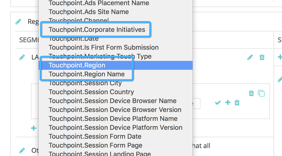Pick Touchpoint.Session Device Browser Version
The width and height of the screenshot is (282, 156).
pyautogui.click(x=115, y=110)
